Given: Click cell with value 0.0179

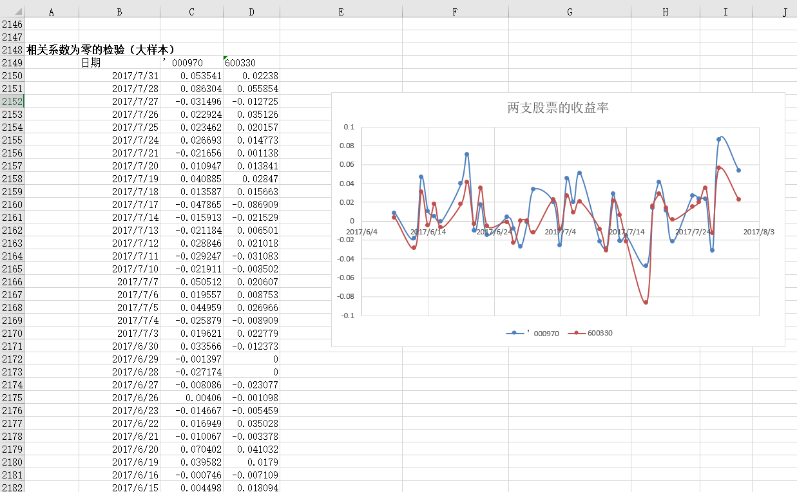Looking at the screenshot, I should click(x=252, y=462).
